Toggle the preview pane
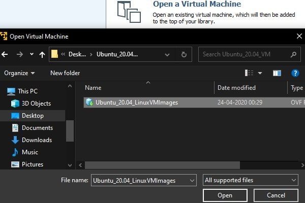Viewport: 305px width, 203px height. click(x=277, y=73)
